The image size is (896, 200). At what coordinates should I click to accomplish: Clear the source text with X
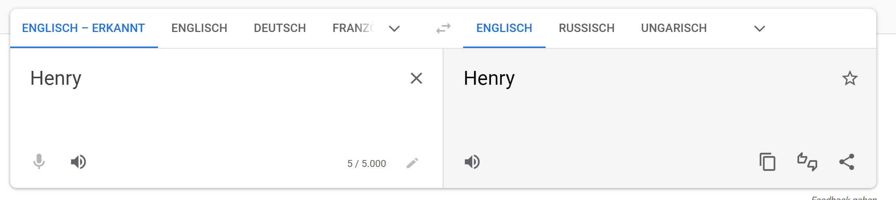click(x=416, y=78)
